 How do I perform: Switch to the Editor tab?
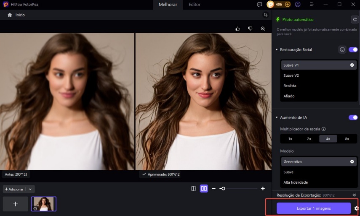click(x=195, y=5)
